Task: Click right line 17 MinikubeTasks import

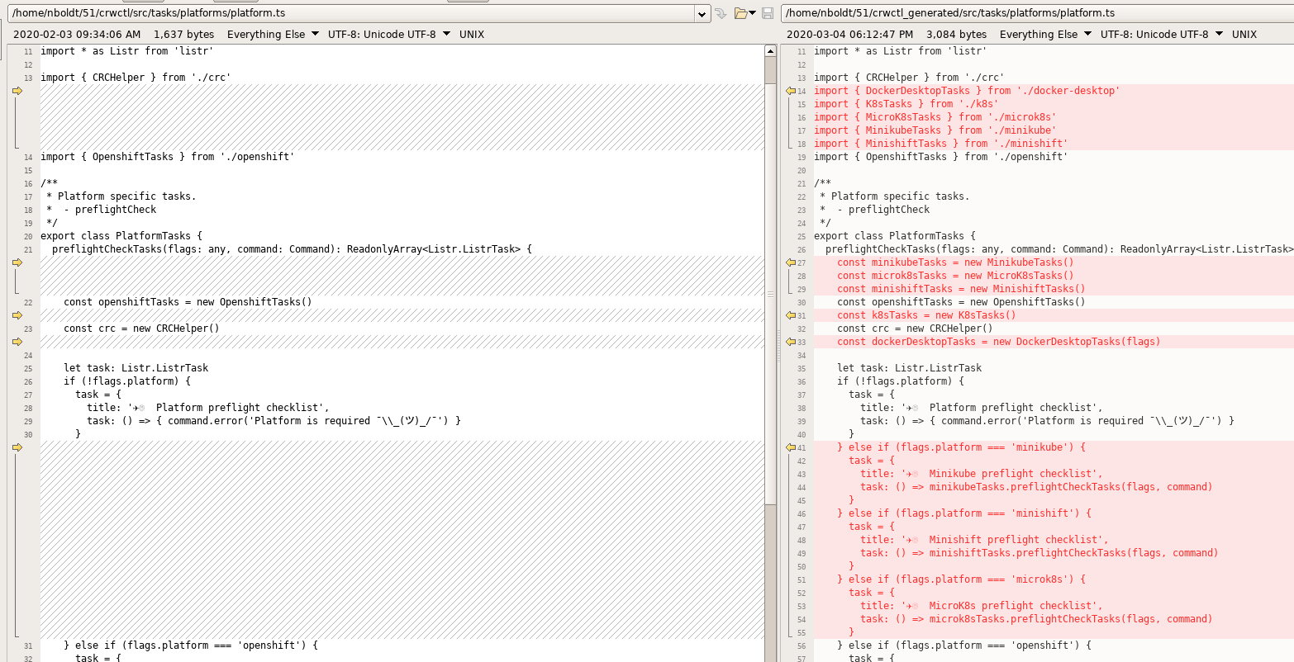Action: [935, 130]
